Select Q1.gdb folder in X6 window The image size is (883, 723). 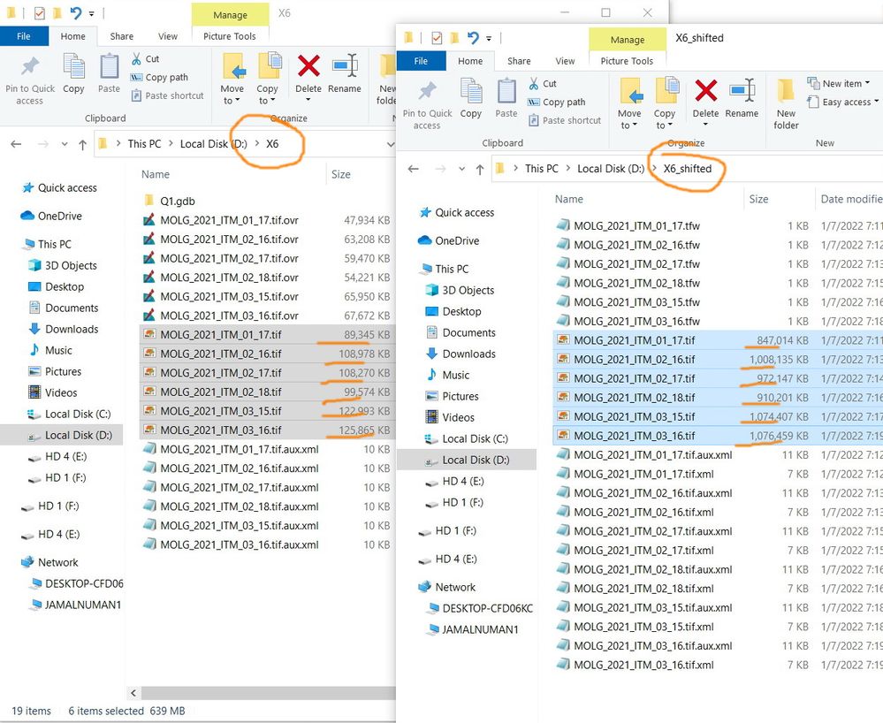177,201
